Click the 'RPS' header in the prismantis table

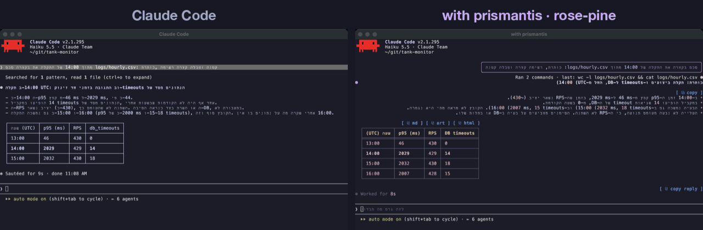point(432,133)
